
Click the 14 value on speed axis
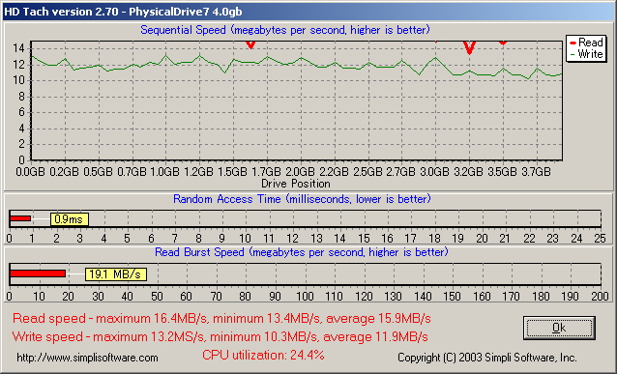tap(18, 48)
